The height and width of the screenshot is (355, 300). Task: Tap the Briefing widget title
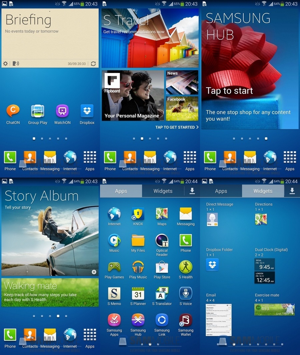tap(28, 20)
